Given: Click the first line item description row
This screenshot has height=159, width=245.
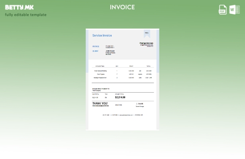Looking at the screenshot, I should click(100, 71).
